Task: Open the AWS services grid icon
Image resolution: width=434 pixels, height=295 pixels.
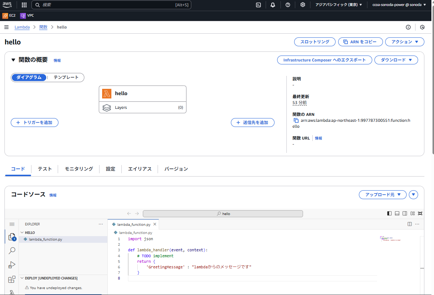Action: [x=24, y=4]
